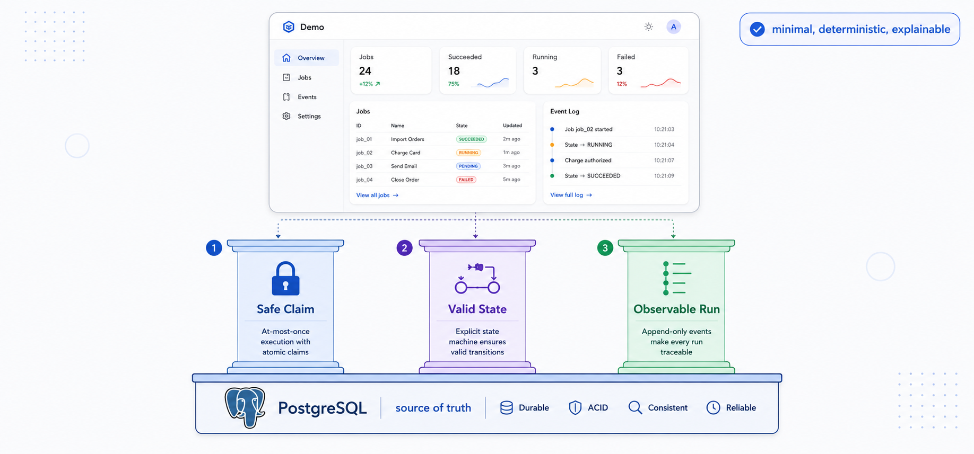
Task: Click the purple state machine icon
Action: 477,278
